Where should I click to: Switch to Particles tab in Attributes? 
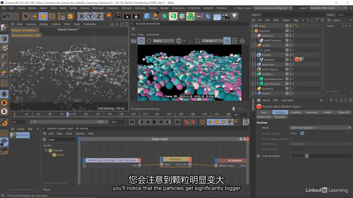(280, 112)
